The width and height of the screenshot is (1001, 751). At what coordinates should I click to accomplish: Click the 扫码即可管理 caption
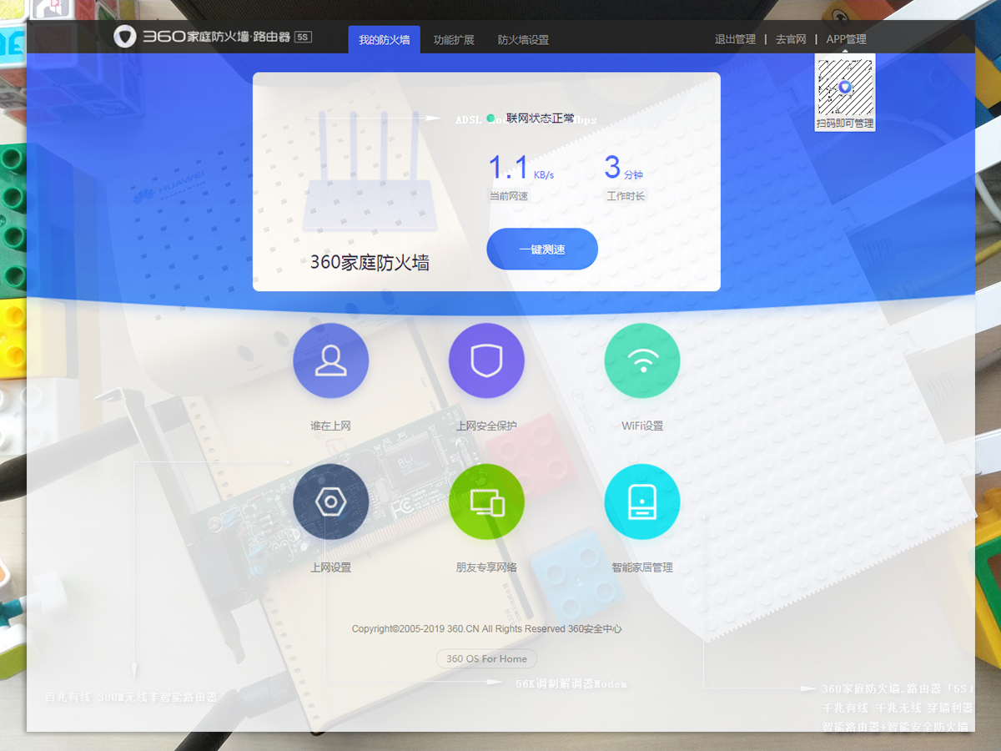[x=845, y=123]
